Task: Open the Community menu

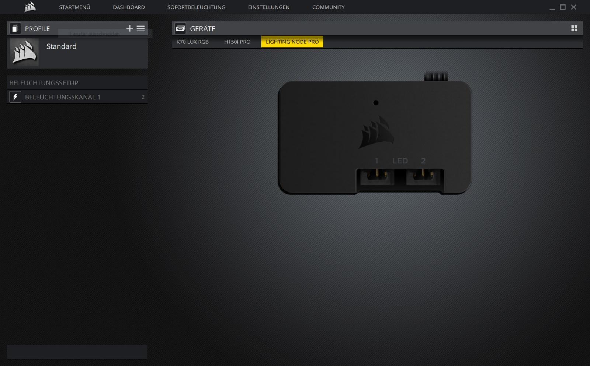Action: (x=328, y=7)
